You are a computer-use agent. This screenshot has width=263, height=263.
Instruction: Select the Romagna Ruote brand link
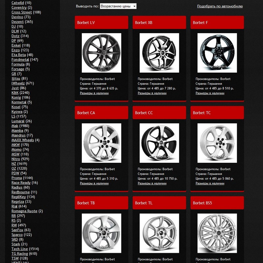(x=24, y=211)
